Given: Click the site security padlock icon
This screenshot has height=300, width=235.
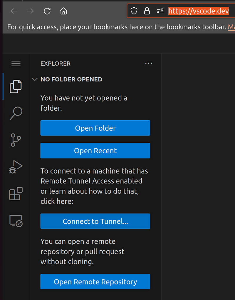Looking at the screenshot, I should tap(147, 11).
